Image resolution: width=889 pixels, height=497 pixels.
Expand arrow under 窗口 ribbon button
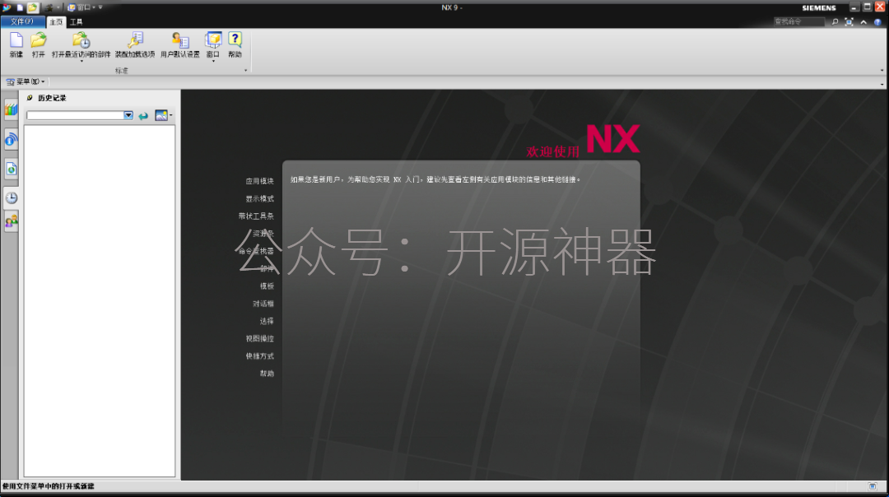click(x=213, y=61)
